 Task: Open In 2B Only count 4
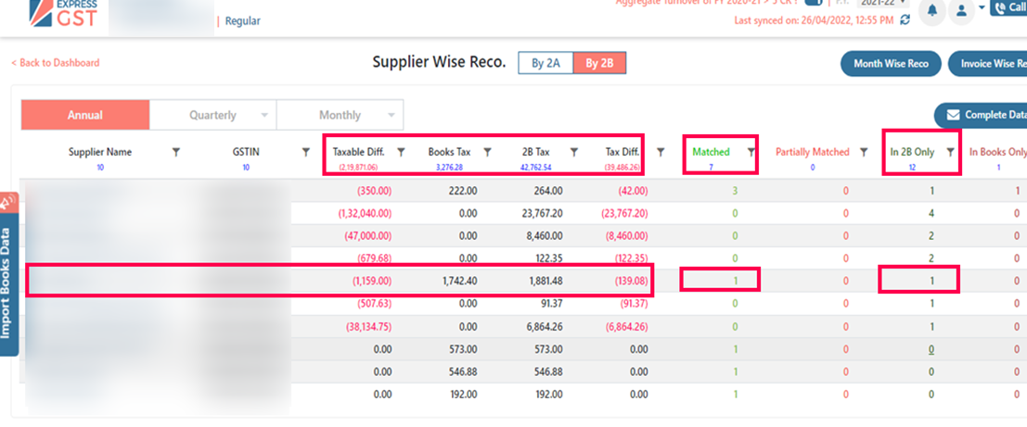pos(932,213)
